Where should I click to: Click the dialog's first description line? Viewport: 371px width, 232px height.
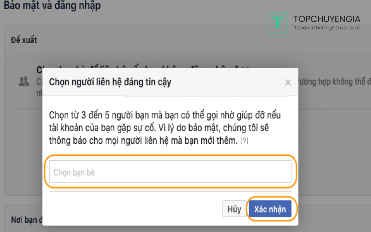coord(165,115)
